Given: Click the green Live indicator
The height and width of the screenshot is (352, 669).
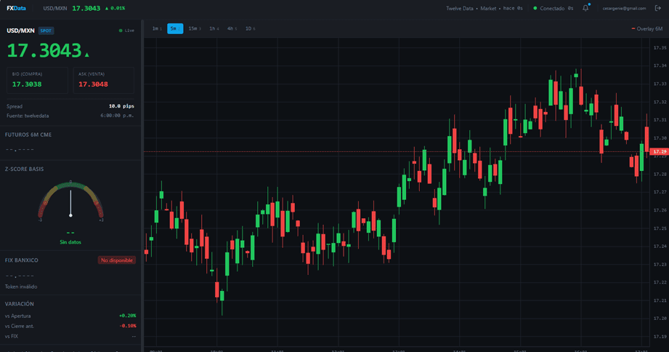Looking at the screenshot, I should pos(126,31).
